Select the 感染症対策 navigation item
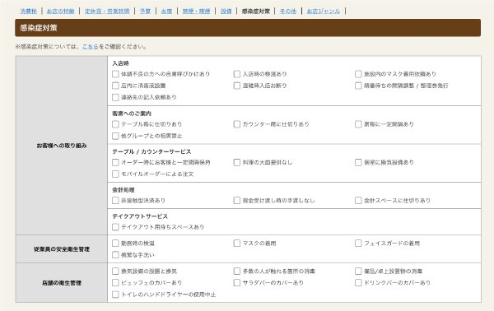 coord(256,11)
